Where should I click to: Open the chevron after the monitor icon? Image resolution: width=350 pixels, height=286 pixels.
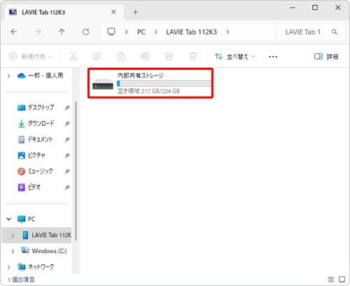point(126,32)
